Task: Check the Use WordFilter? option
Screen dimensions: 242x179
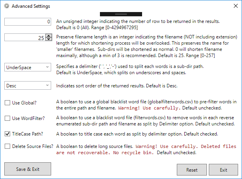Action: tap(7, 118)
